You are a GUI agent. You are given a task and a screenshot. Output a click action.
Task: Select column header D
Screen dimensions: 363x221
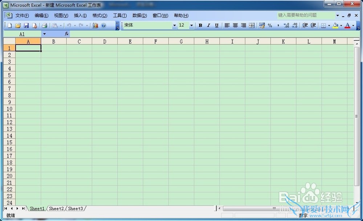[105, 41]
